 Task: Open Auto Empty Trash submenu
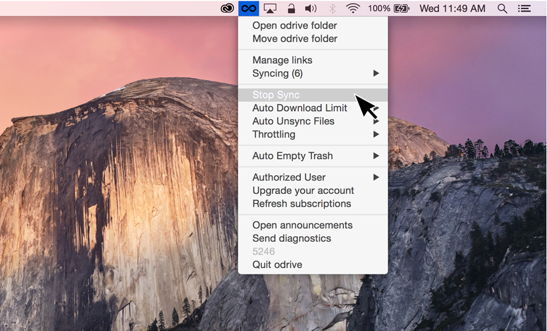pos(313,155)
